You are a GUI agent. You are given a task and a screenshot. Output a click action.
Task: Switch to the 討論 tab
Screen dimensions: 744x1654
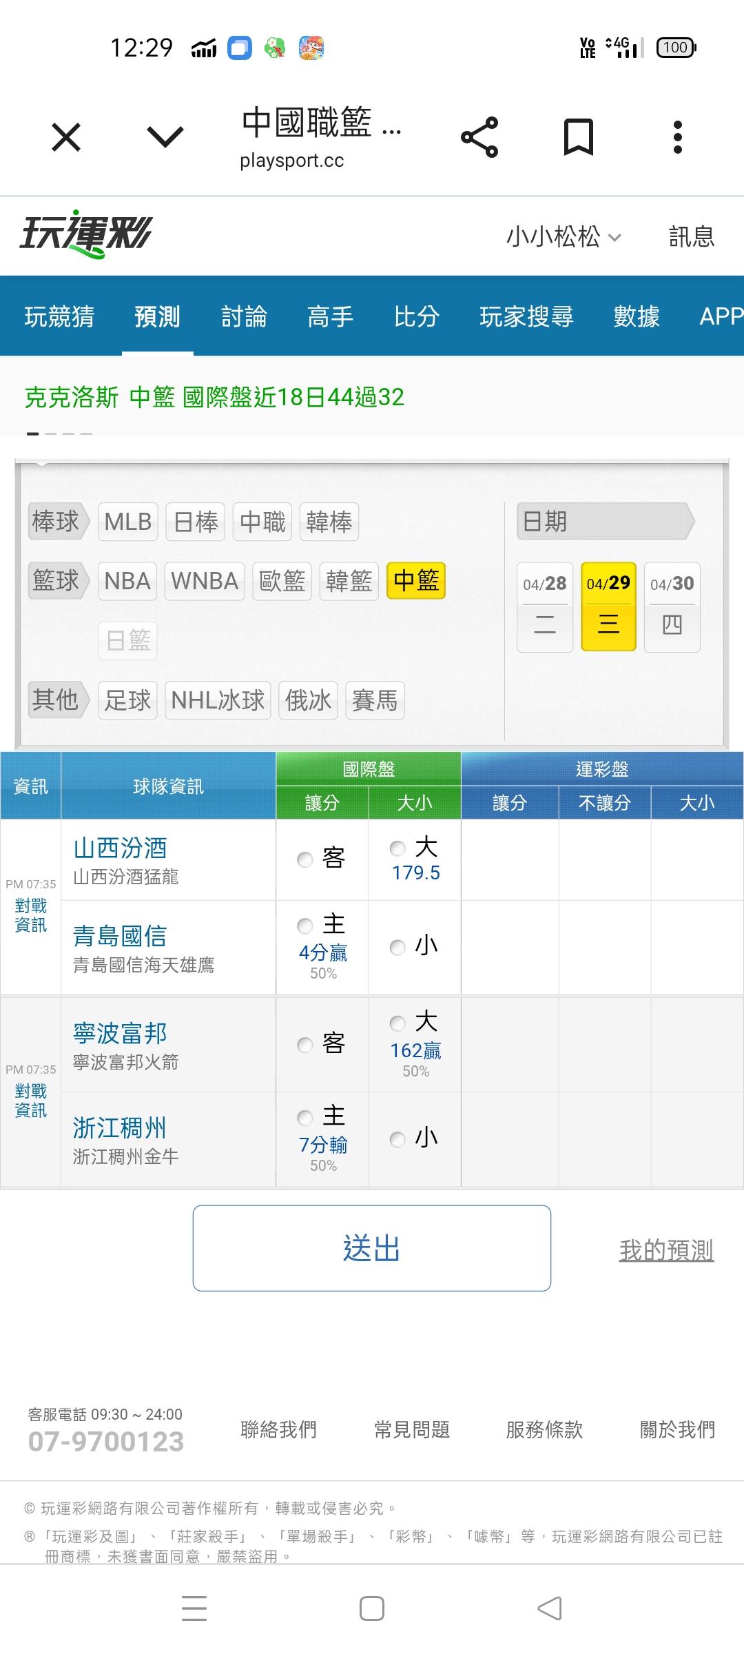pos(244,316)
